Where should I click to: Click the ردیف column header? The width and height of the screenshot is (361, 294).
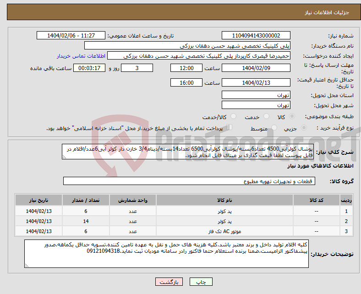[x=346, y=200]
